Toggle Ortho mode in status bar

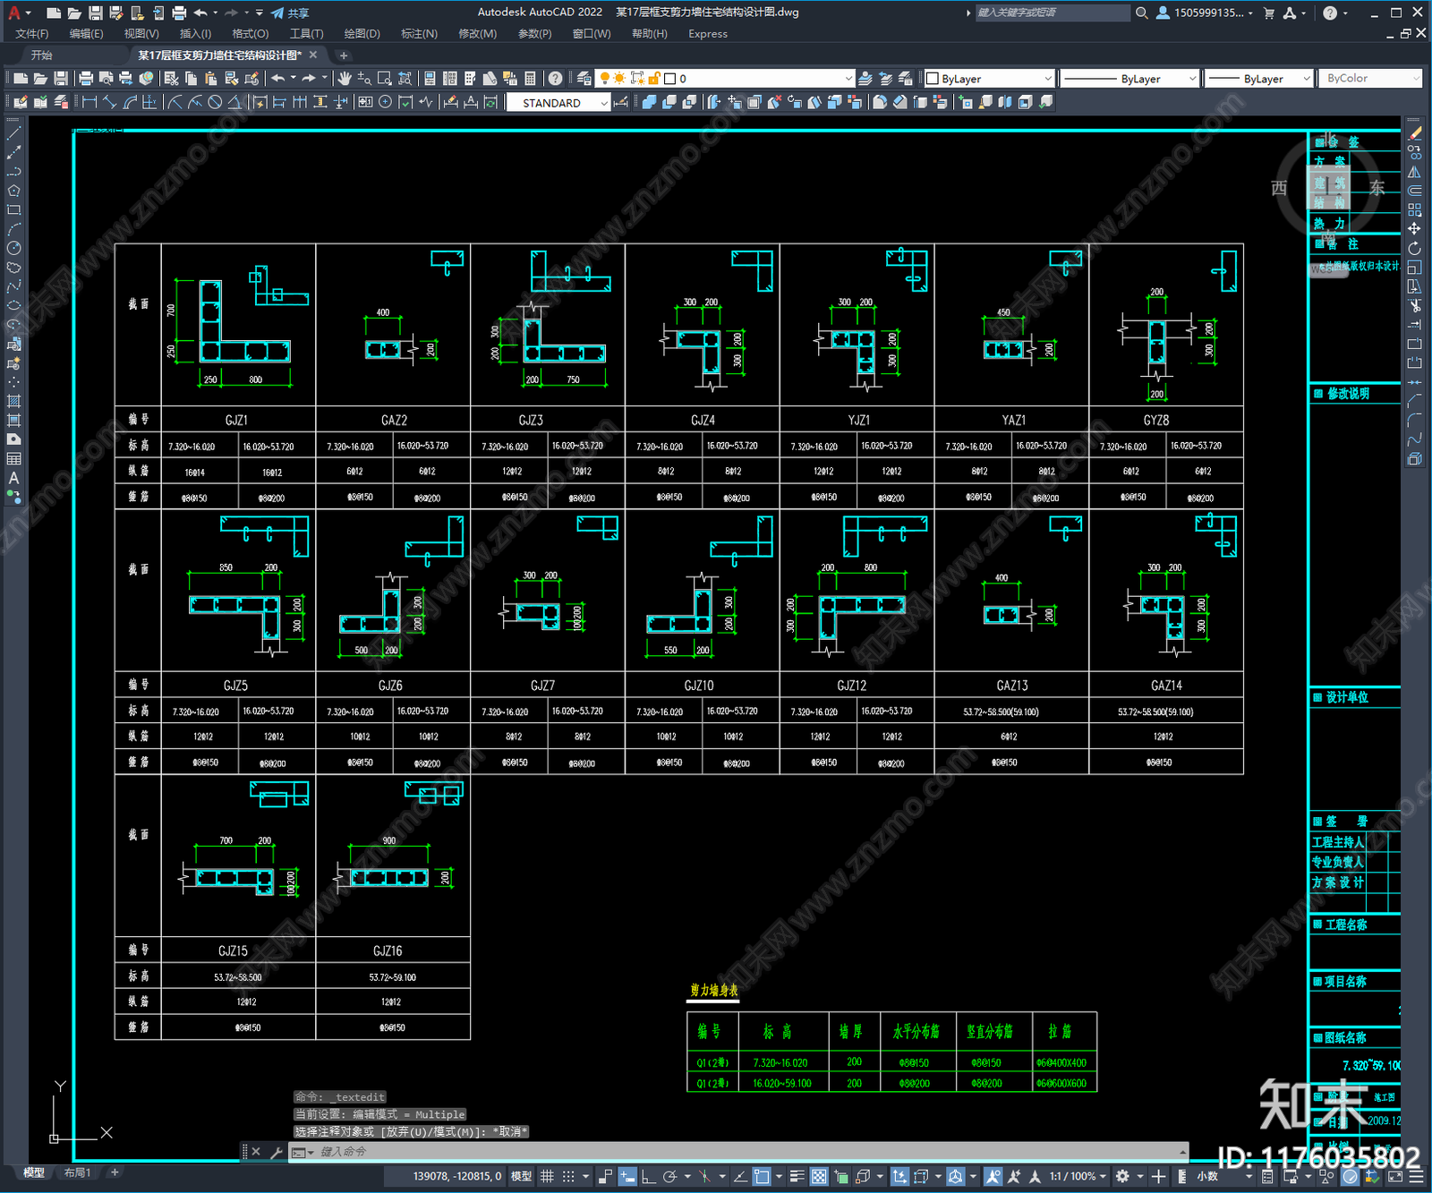click(648, 1176)
